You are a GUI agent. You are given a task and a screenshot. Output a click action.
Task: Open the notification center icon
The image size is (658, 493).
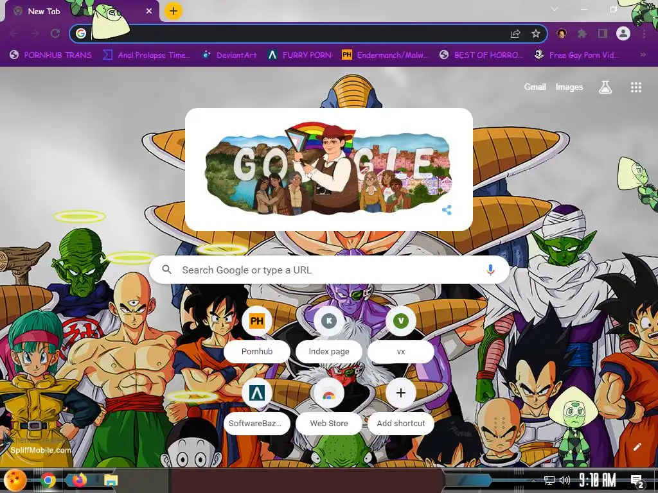pos(637,481)
